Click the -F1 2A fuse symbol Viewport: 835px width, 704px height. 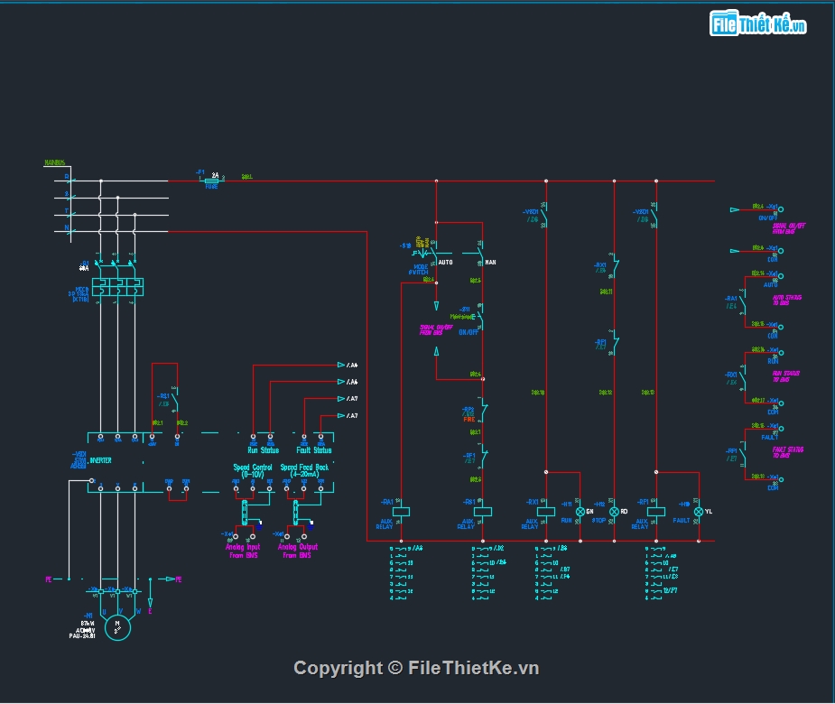[x=211, y=181]
